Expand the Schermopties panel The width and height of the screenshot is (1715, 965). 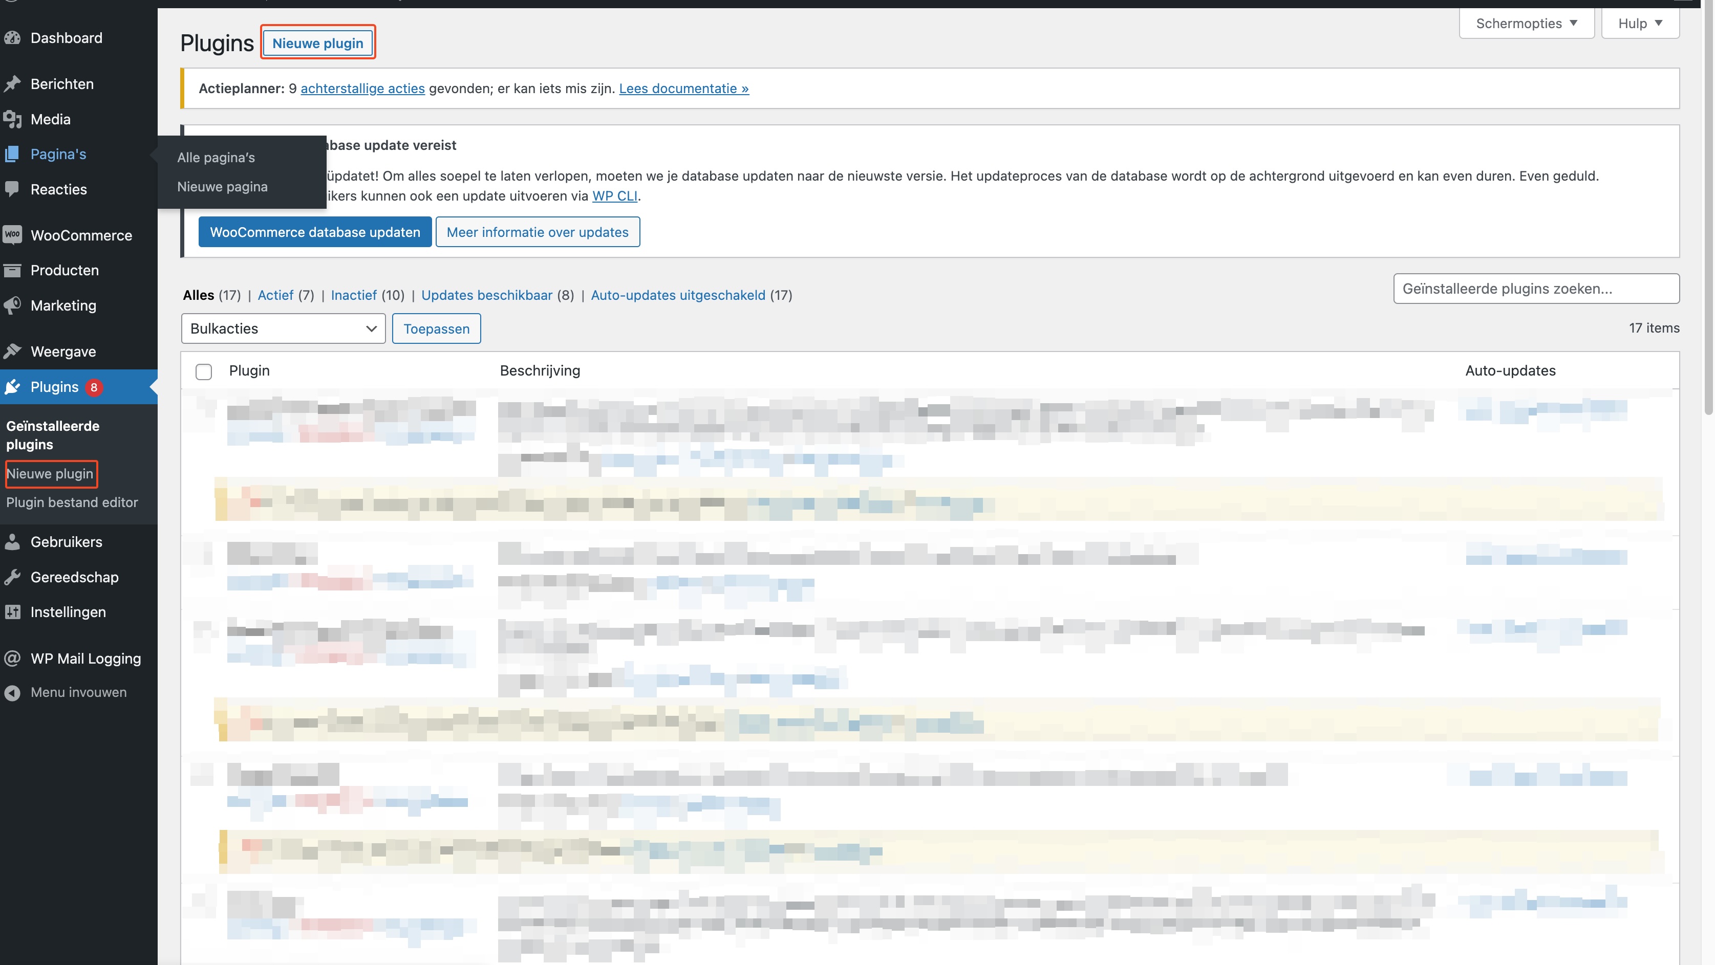pos(1526,24)
